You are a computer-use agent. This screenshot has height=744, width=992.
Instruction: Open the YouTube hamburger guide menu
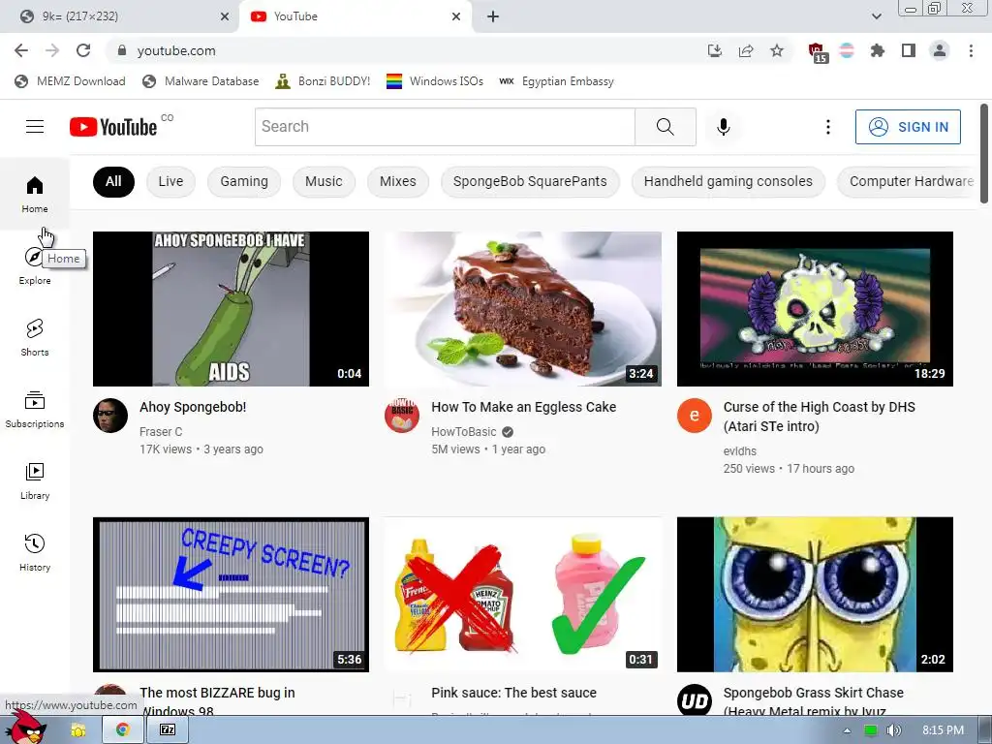tap(35, 127)
